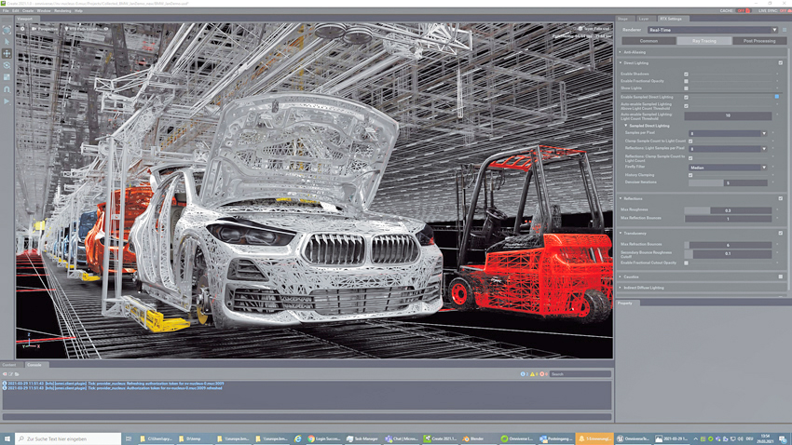Viewport: 792px width, 445px height.
Task: Toggle Enable Sampled Direct Lighting checkbox
Action: coord(686,98)
